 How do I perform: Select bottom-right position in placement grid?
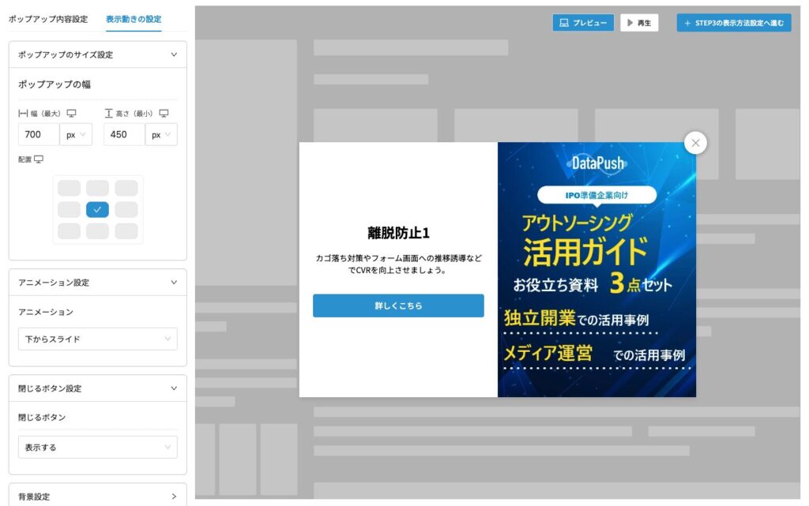tap(126, 231)
